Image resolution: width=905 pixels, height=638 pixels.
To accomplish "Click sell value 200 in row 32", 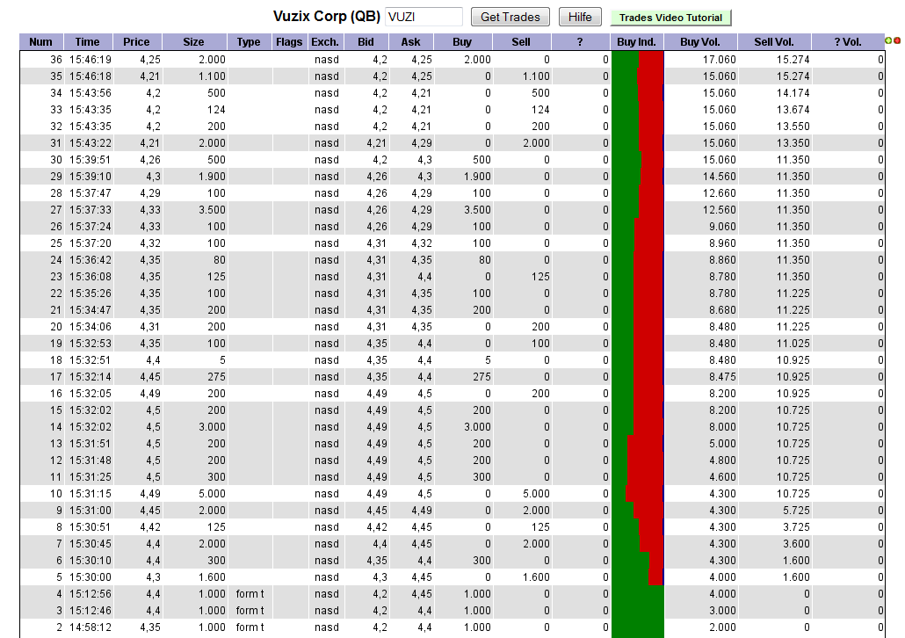I will click(540, 127).
